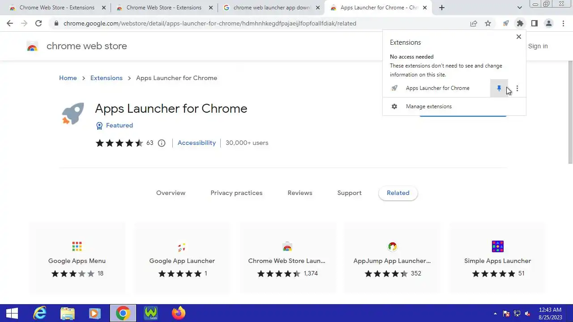
Task: Open Chrome Web Store Launcher extension card
Action: pyautogui.click(x=287, y=258)
